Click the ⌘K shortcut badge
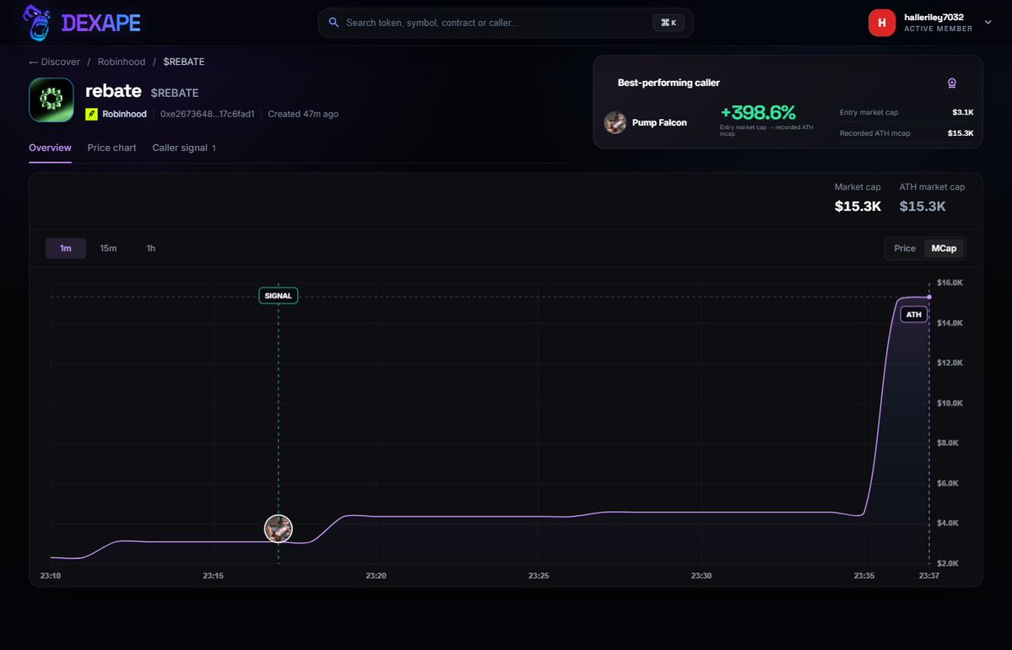The image size is (1012, 650). click(668, 23)
